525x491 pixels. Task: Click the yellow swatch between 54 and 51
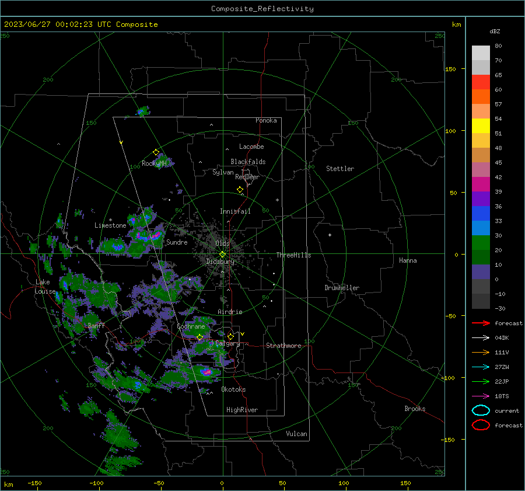[481, 126]
